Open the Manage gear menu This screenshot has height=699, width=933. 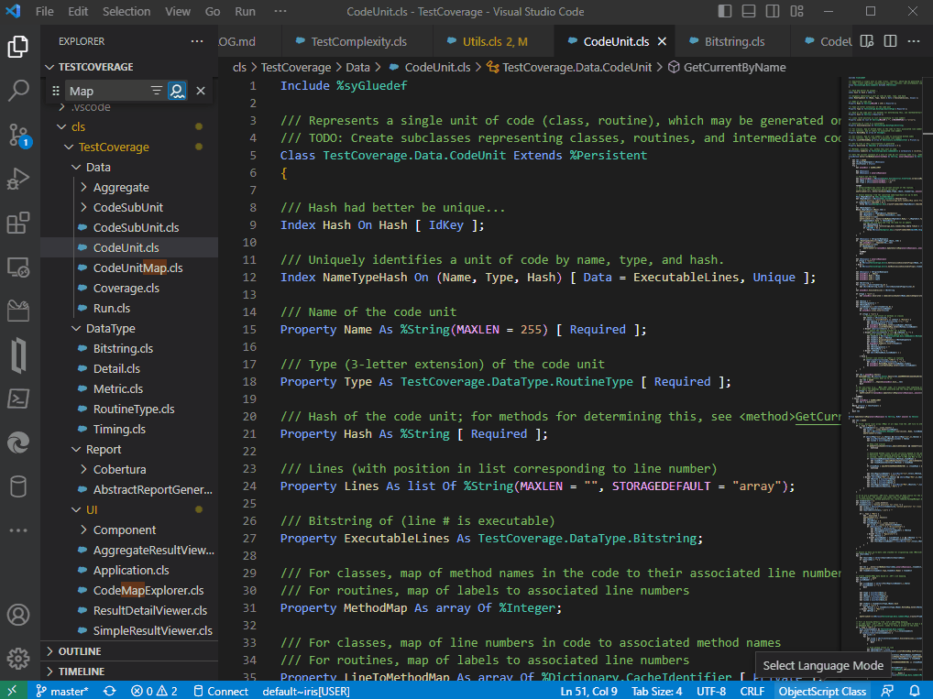18,659
